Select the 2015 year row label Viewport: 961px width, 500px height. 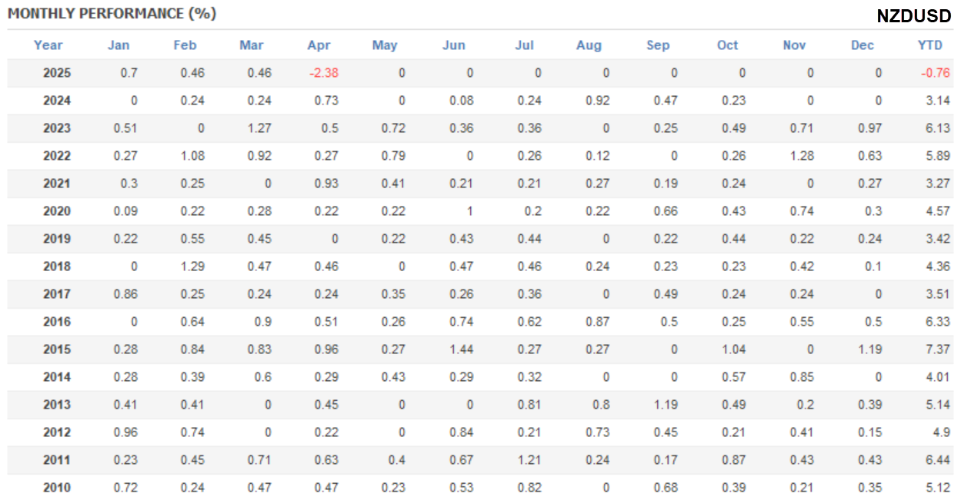pyautogui.click(x=57, y=349)
